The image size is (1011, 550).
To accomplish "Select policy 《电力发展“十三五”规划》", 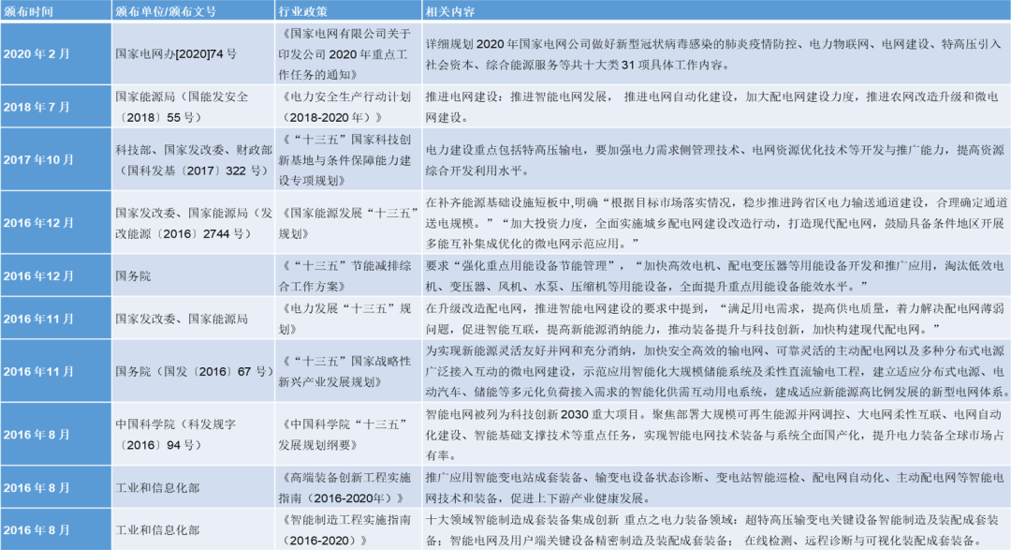I will point(348,319).
